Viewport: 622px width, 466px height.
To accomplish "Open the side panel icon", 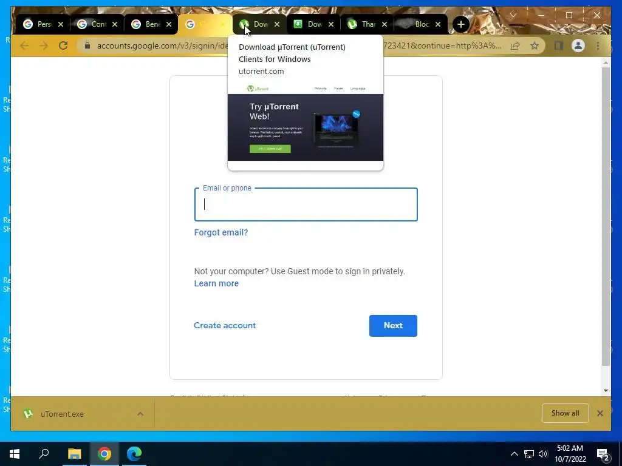I will [559, 46].
